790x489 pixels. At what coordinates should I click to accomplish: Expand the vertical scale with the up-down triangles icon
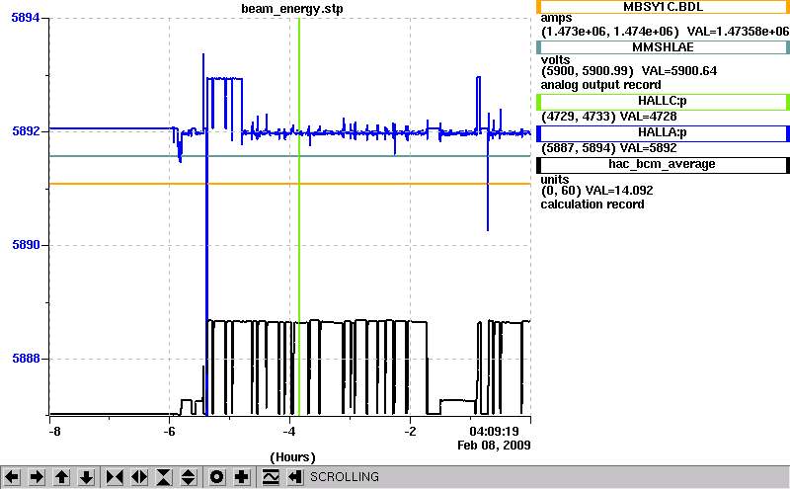pyautogui.click(x=189, y=477)
